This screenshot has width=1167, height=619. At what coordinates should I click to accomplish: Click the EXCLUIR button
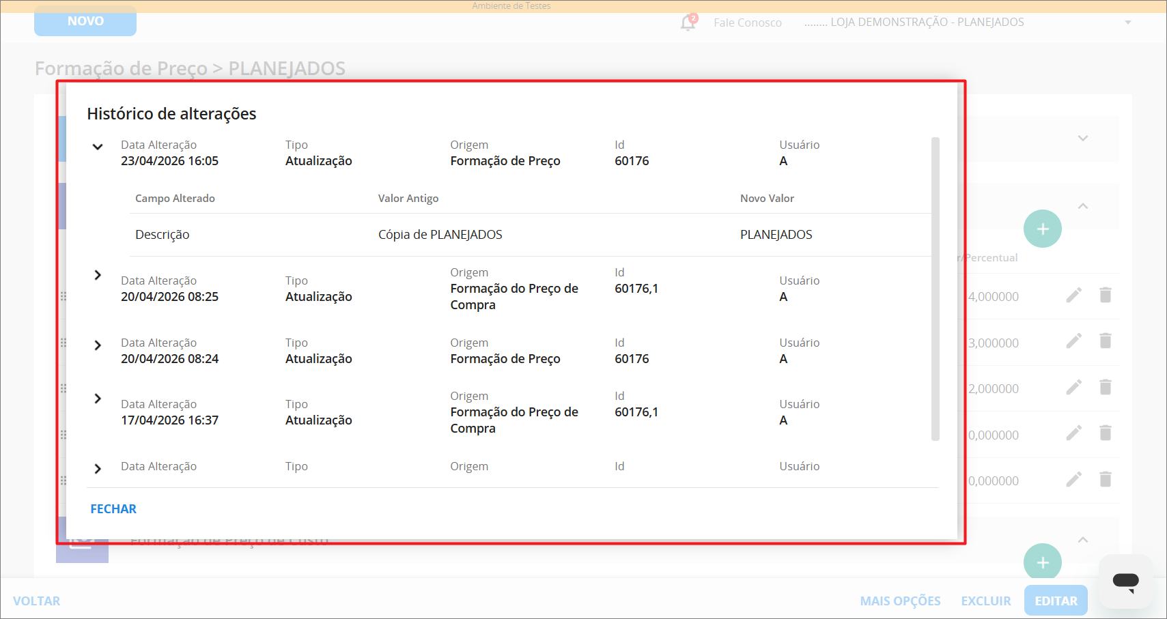pyautogui.click(x=985, y=601)
